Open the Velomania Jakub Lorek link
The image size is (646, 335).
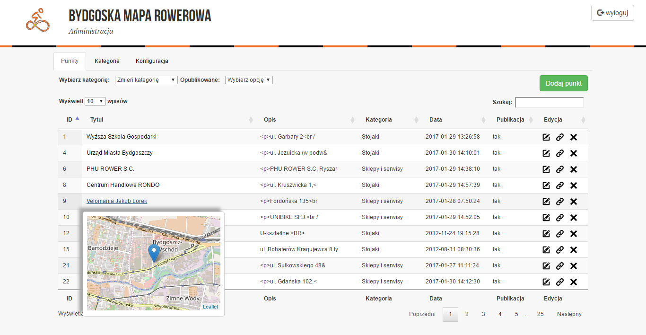[x=117, y=201]
